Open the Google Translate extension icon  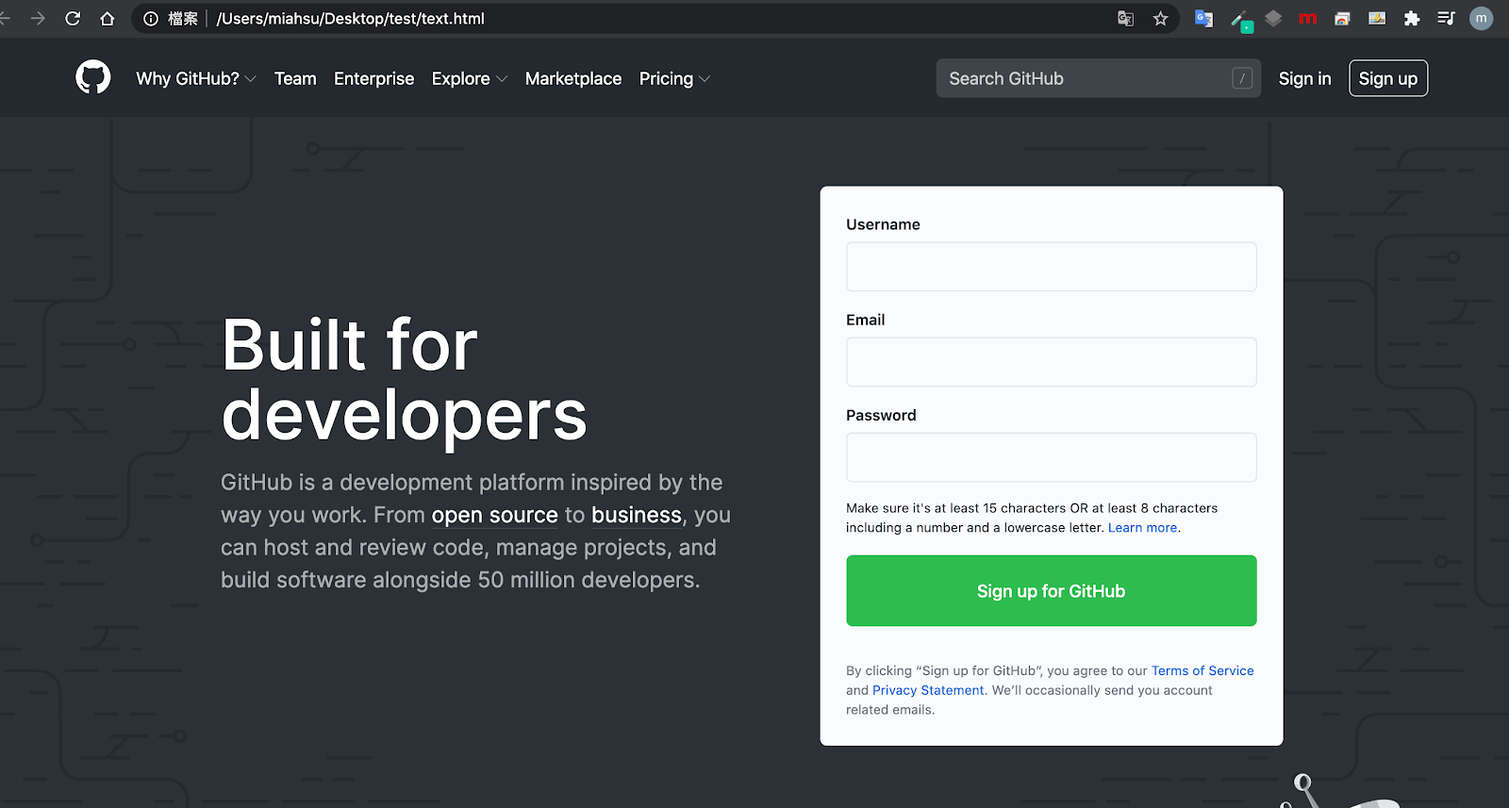1203,18
